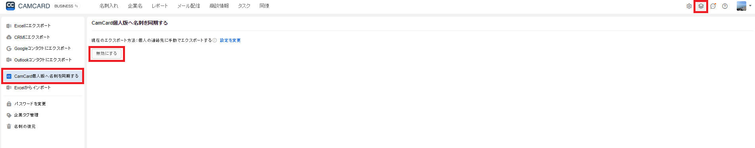Open レポート menu tab
755x148 pixels.
click(x=159, y=6)
